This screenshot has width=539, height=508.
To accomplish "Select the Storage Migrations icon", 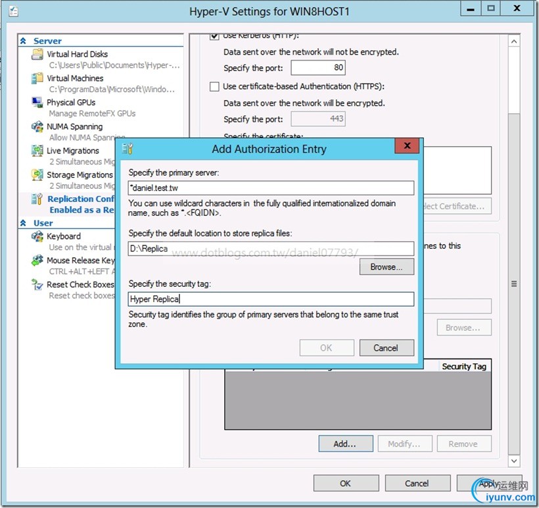I will 37,175.
